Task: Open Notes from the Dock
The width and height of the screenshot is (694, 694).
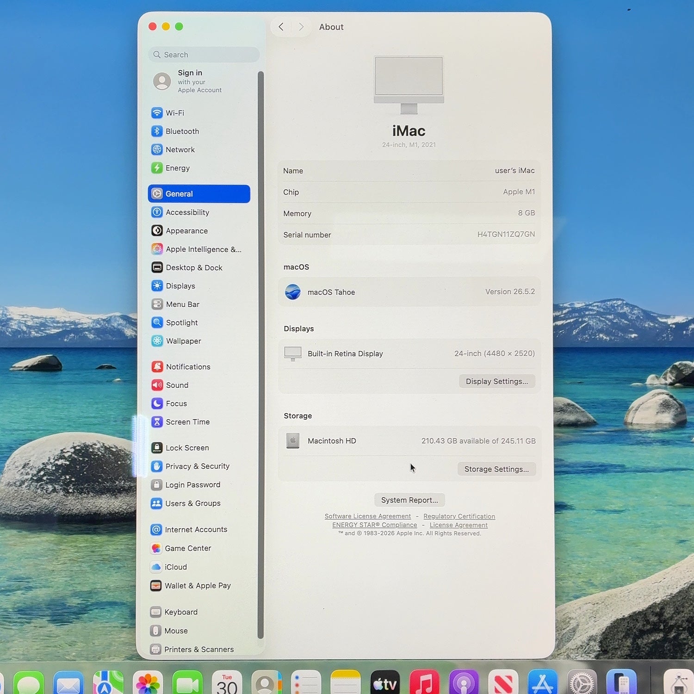Action: [346, 683]
